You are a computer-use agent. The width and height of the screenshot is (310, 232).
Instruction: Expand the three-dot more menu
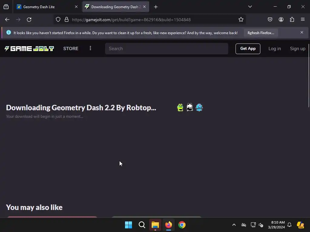pos(90,48)
